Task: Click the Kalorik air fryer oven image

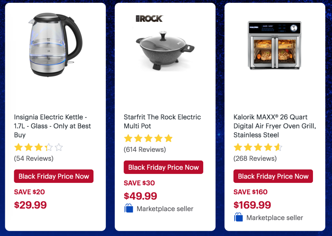Action: click(275, 45)
